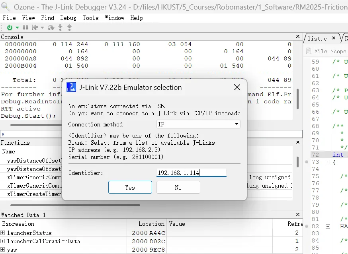The image size is (348, 254).
Task: Click address 2000B004 in console
Action: coord(21,66)
